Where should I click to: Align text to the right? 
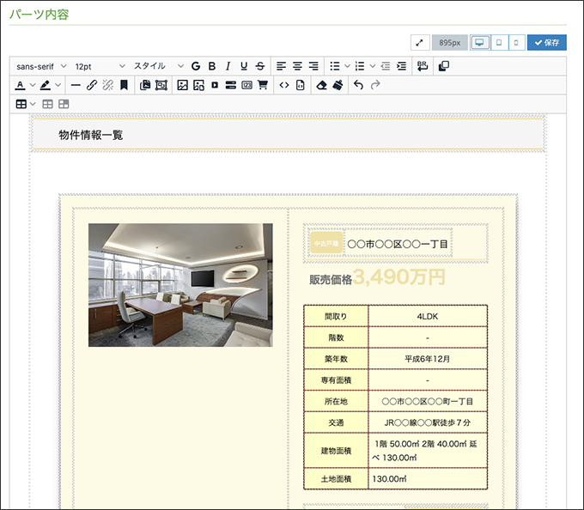coord(313,66)
